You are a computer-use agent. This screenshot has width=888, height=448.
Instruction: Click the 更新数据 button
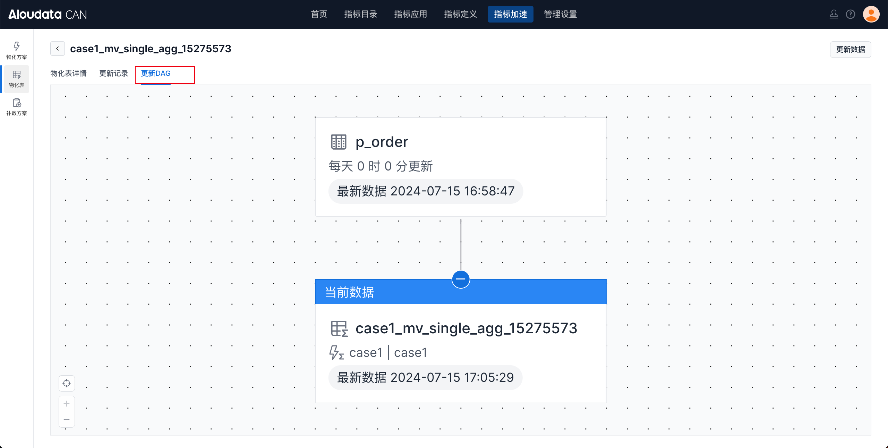[x=850, y=50]
